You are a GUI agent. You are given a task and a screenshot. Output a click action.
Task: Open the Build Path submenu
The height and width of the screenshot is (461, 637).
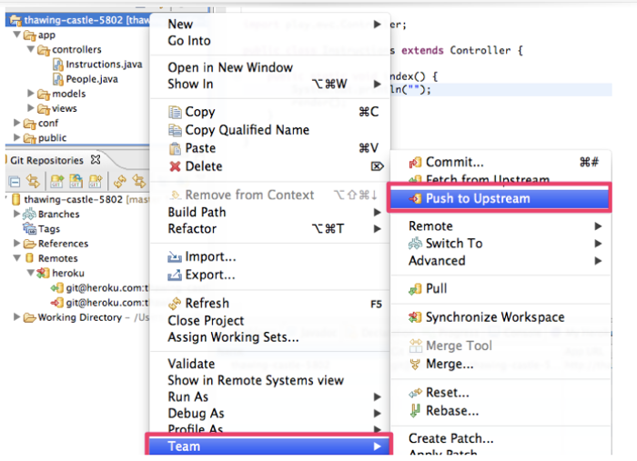[x=269, y=212]
